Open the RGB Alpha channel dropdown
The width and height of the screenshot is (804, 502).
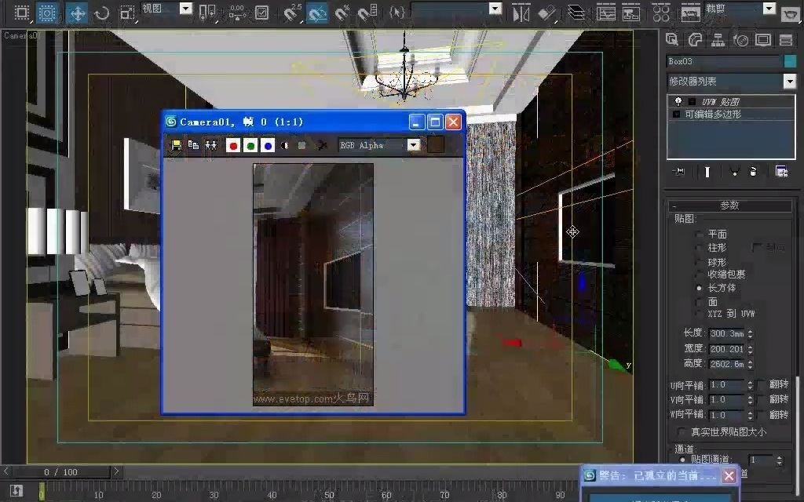tap(414, 144)
